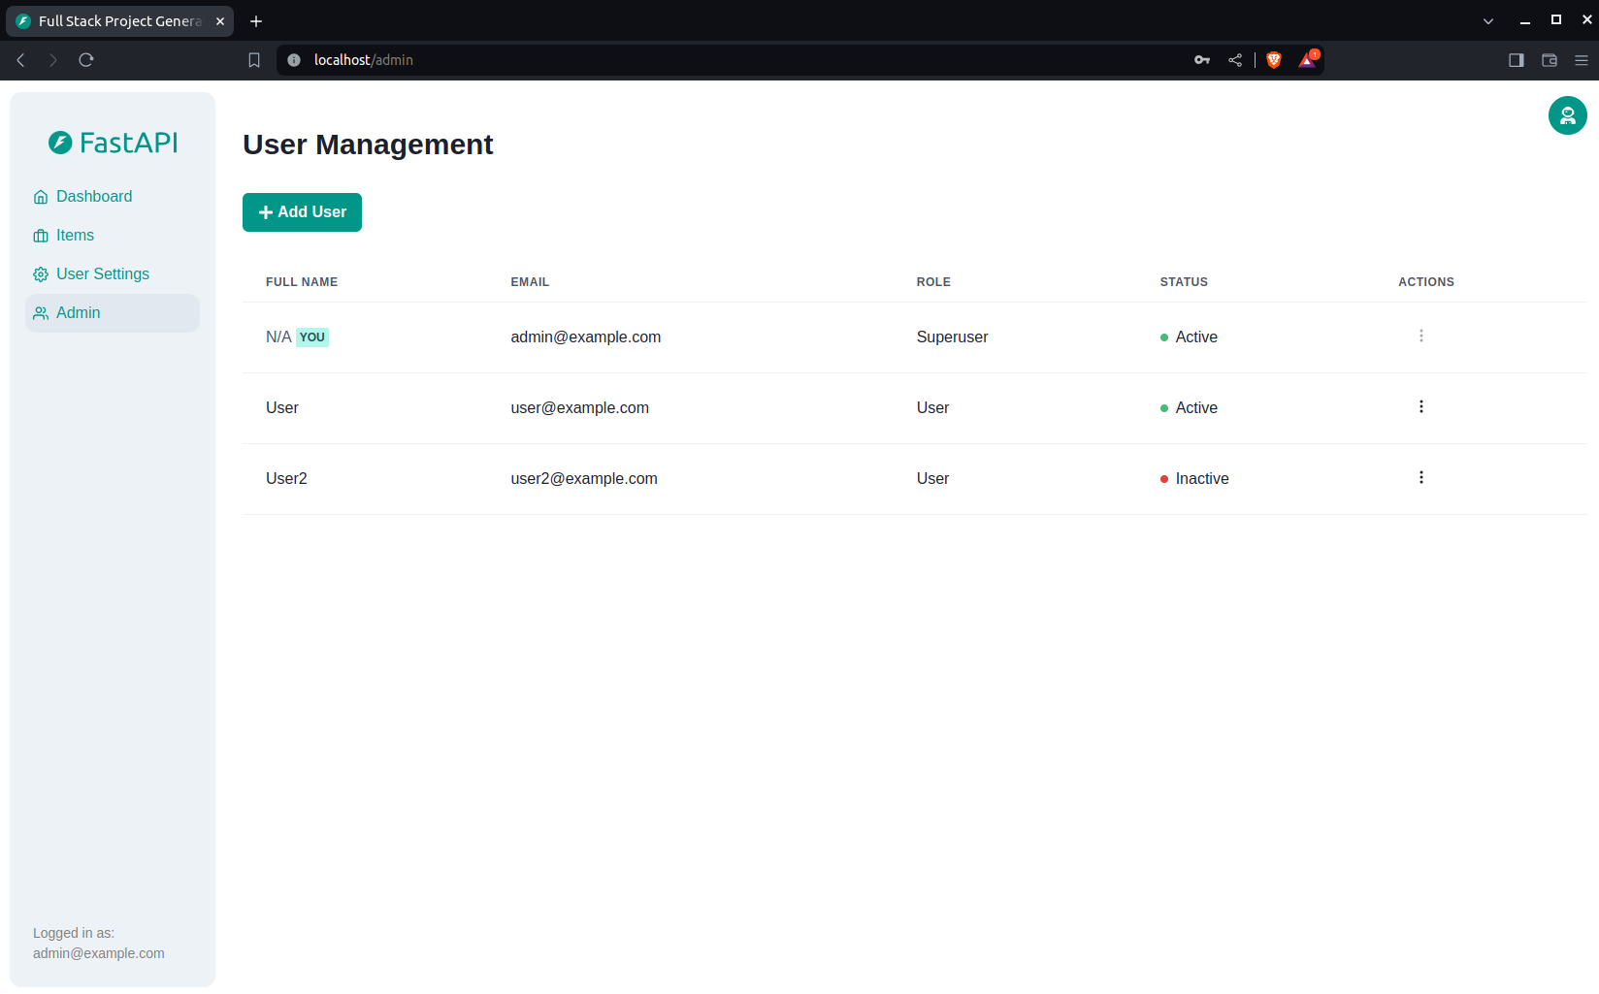
Task: Select the Dashboard home icon
Action: click(x=41, y=196)
